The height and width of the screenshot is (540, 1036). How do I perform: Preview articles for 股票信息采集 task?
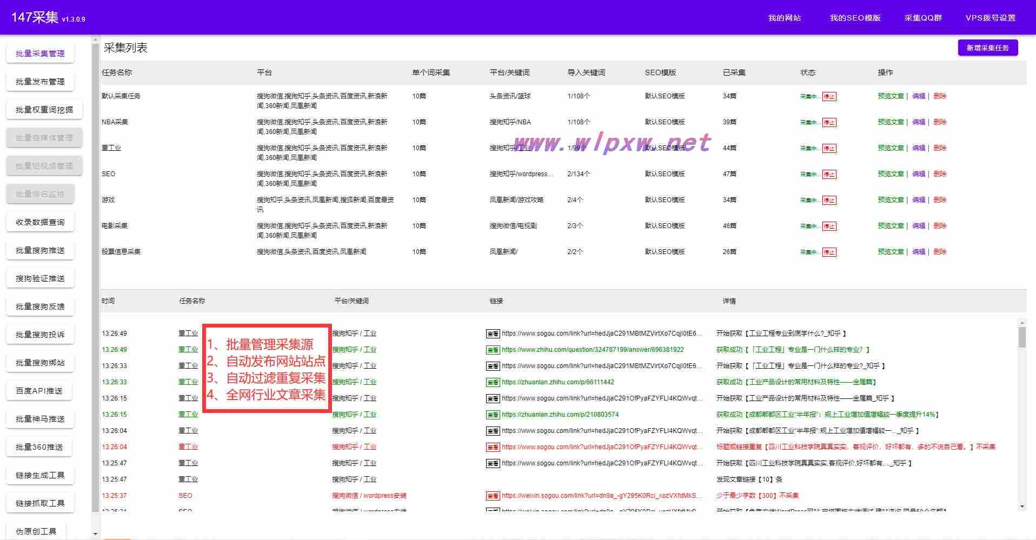coord(891,252)
